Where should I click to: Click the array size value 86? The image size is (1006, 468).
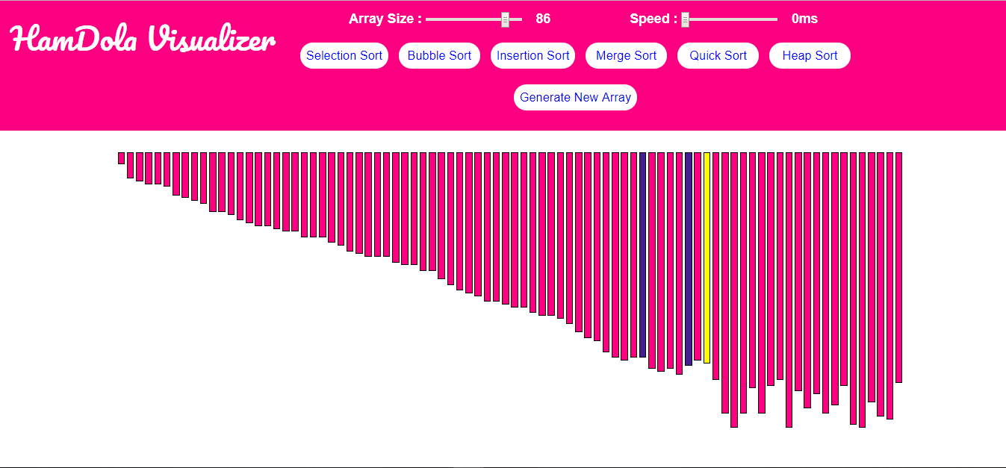(543, 19)
